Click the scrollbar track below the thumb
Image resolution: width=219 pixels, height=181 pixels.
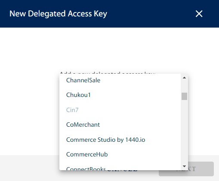click(184, 131)
